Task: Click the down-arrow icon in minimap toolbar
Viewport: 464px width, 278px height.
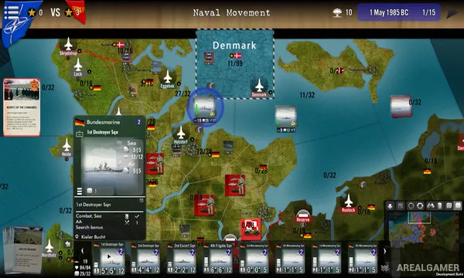Action: click(391, 206)
